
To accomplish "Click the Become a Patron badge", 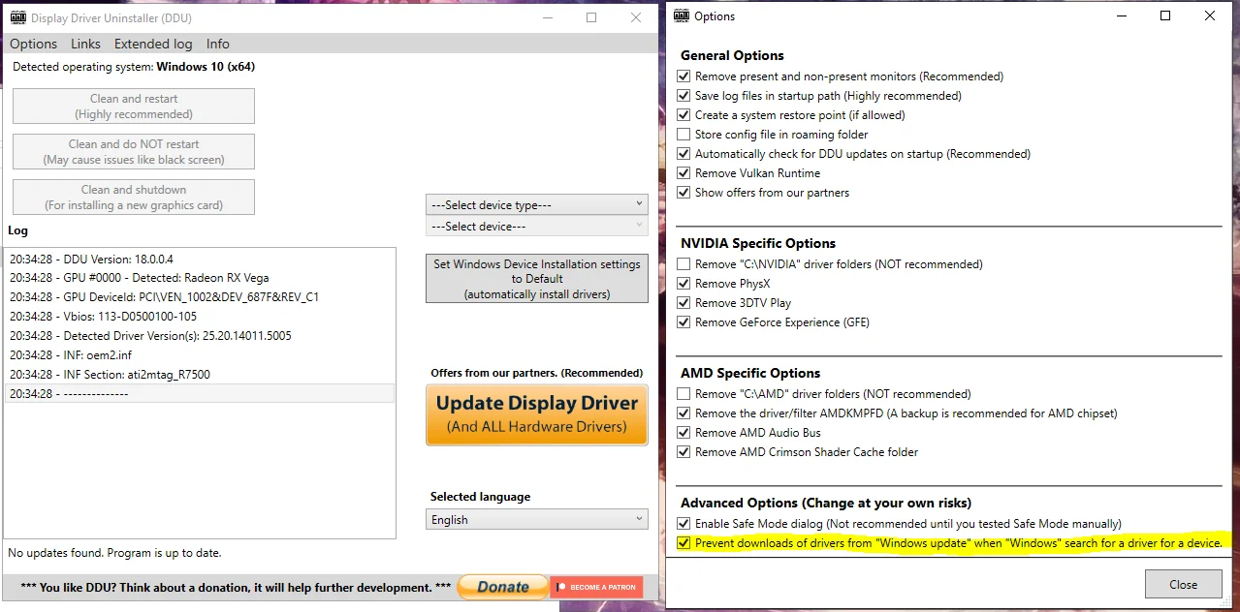I will pyautogui.click(x=596, y=587).
